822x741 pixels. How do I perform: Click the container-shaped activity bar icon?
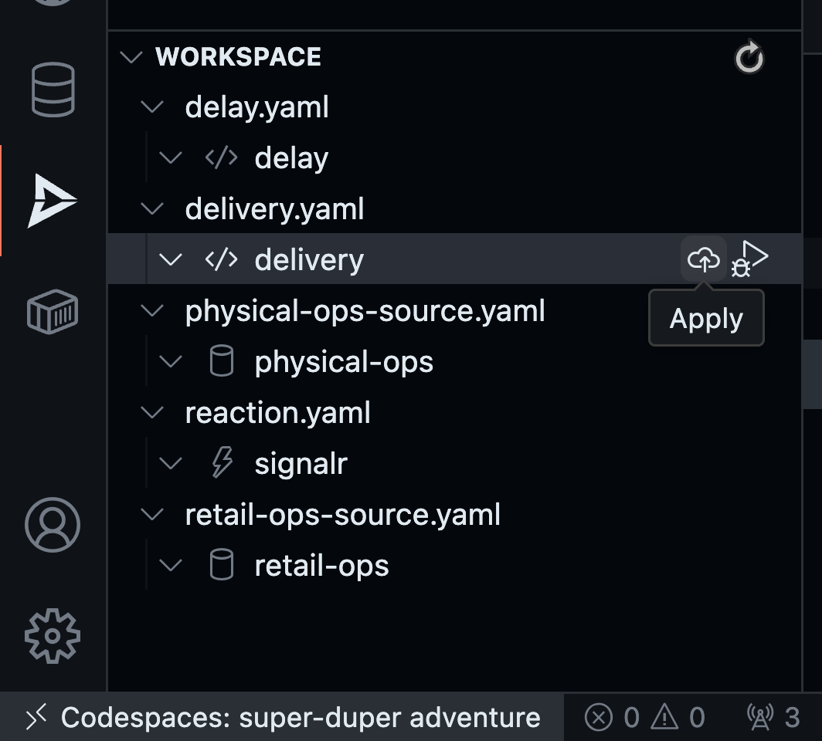pyautogui.click(x=52, y=312)
